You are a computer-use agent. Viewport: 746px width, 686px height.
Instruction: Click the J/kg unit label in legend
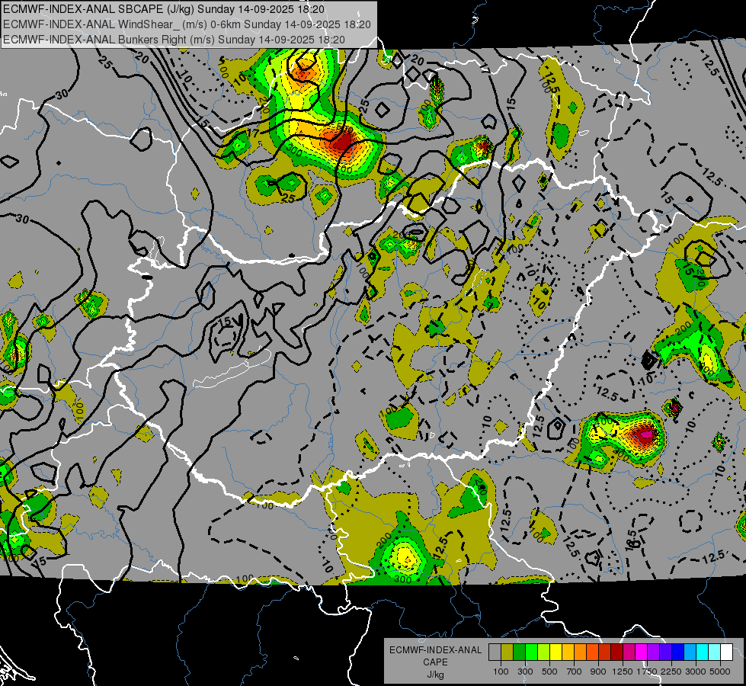click(435, 675)
